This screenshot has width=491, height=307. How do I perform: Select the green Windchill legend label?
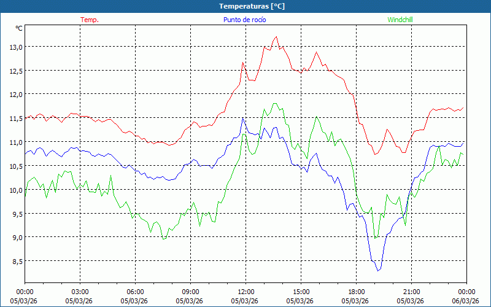pyautogui.click(x=400, y=20)
